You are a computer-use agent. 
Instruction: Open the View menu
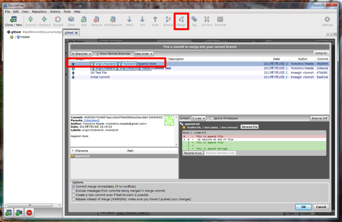[x=25, y=11]
